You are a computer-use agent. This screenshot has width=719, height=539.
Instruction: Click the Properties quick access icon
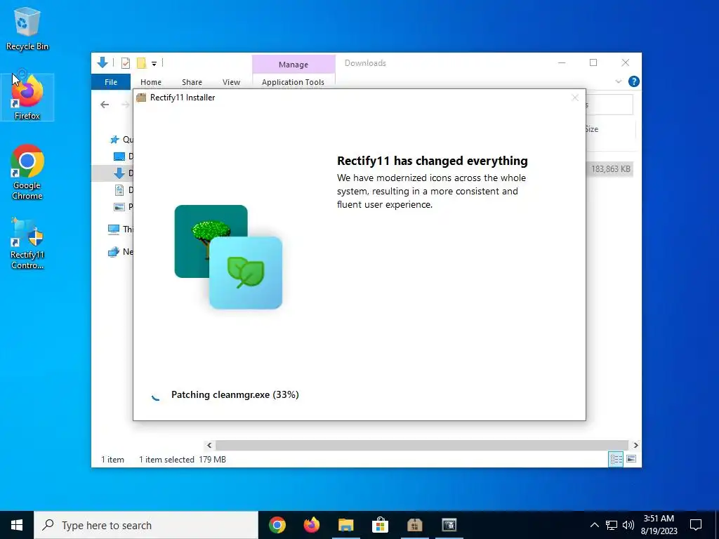(125, 63)
